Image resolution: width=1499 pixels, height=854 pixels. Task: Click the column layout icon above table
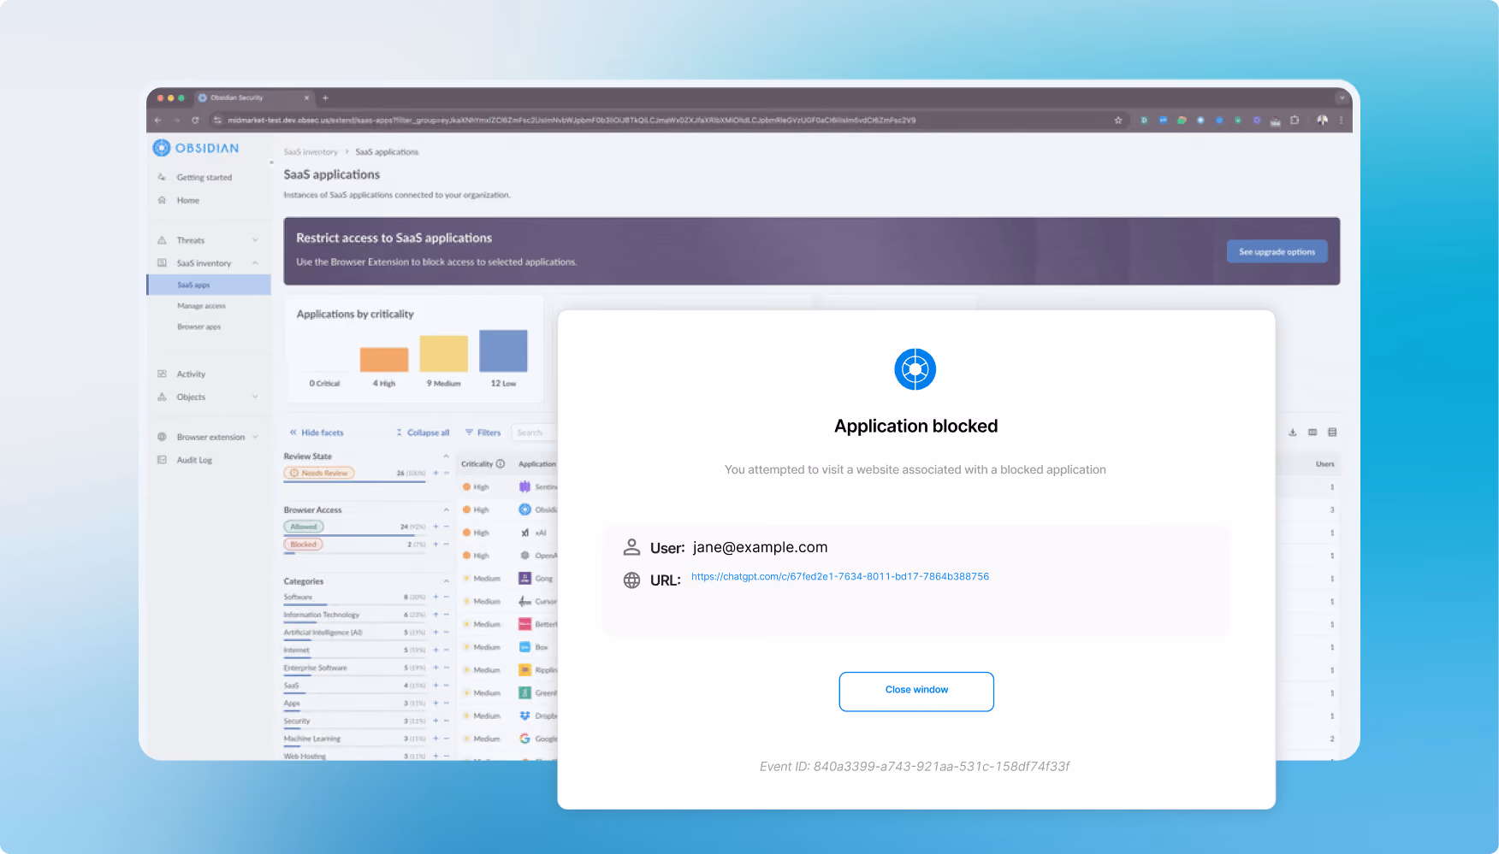[1312, 433]
